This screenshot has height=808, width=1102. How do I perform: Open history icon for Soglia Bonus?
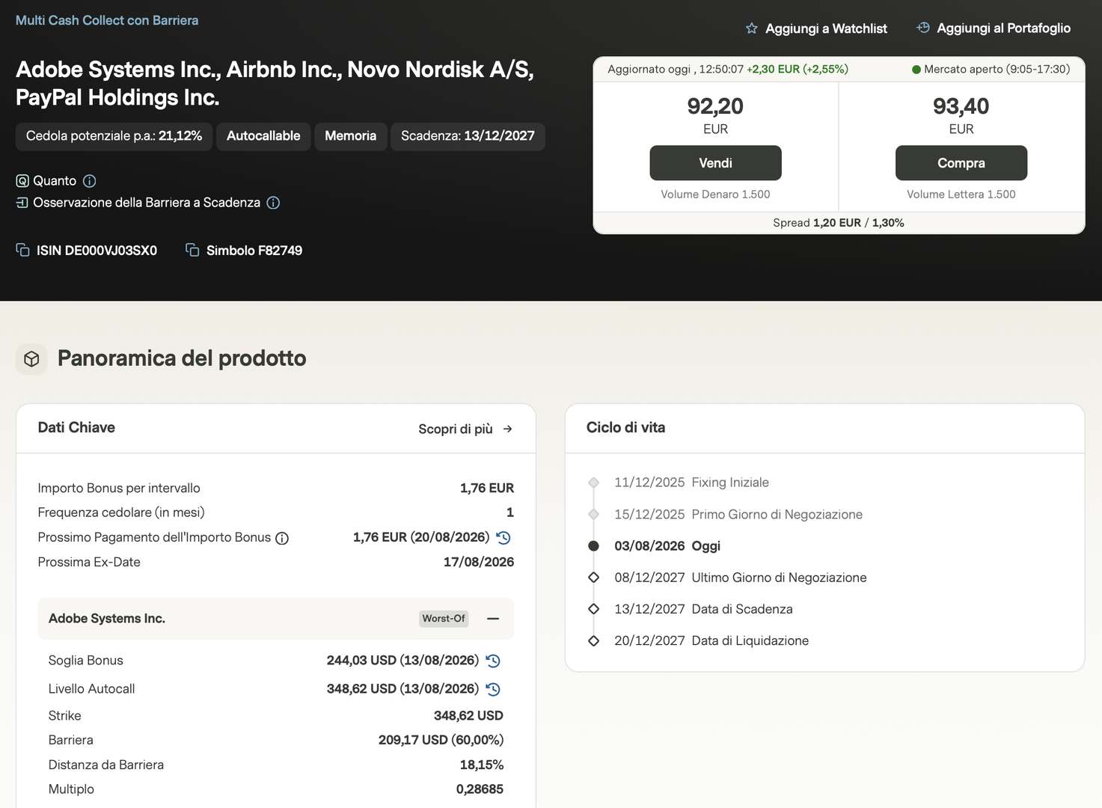pyautogui.click(x=493, y=661)
